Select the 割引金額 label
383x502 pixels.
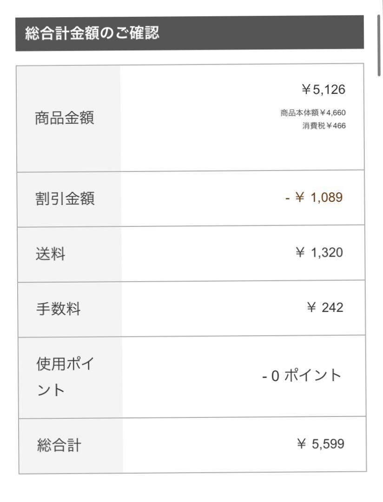[x=65, y=198]
